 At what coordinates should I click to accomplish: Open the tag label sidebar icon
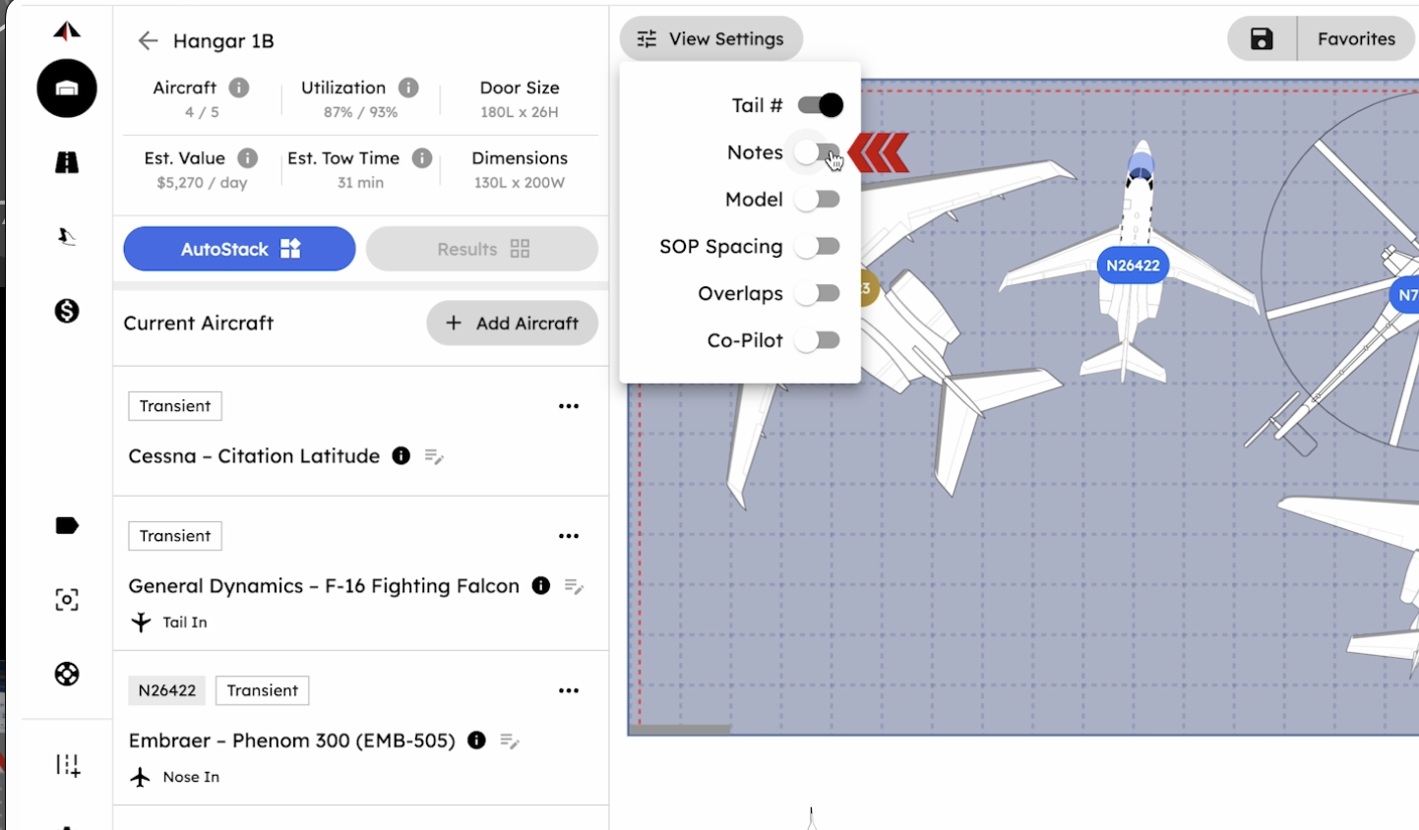(67, 525)
